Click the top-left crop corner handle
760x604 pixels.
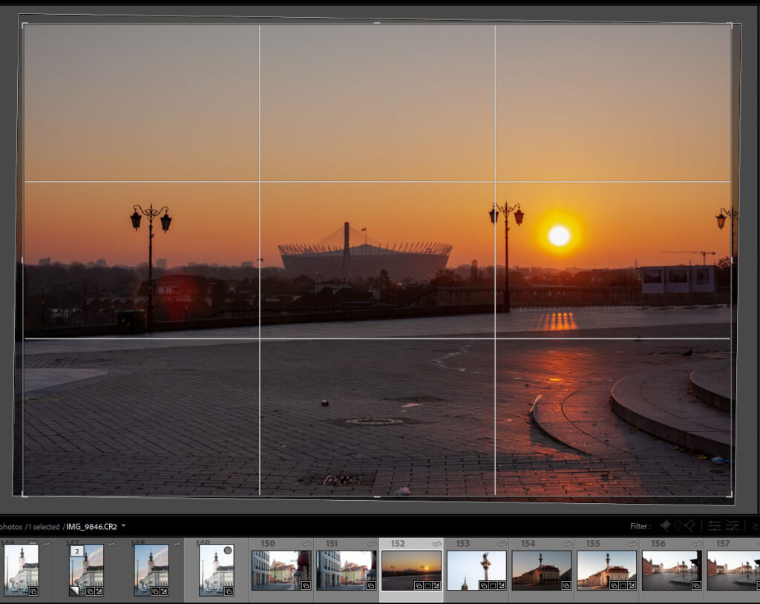click(24, 26)
